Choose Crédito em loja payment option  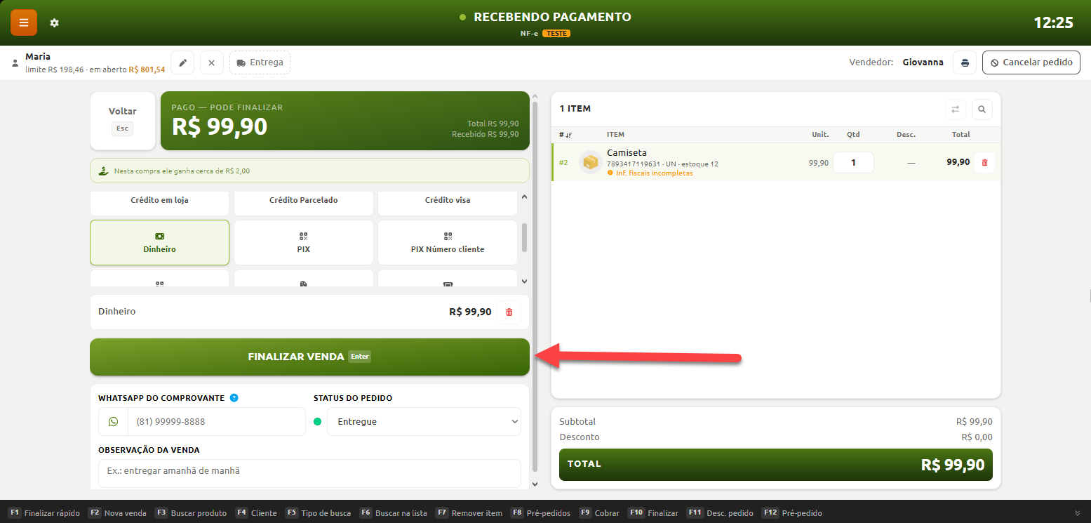click(x=160, y=201)
